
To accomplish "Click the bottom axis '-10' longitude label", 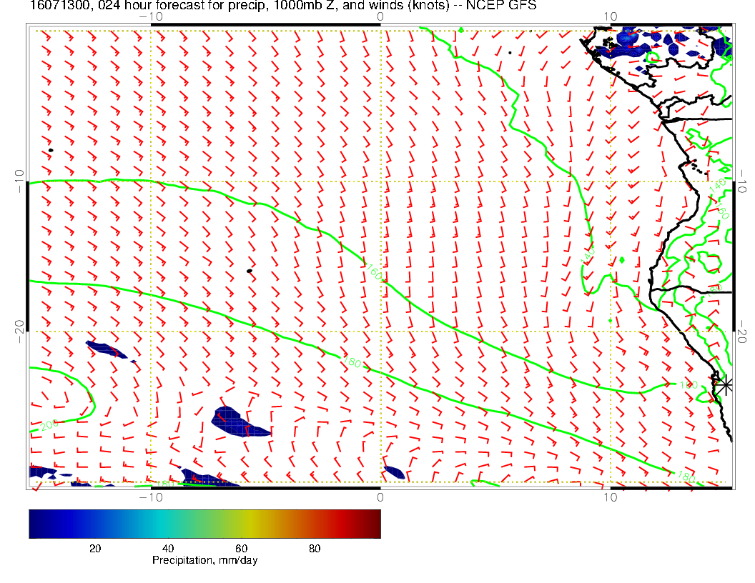I will (151, 497).
